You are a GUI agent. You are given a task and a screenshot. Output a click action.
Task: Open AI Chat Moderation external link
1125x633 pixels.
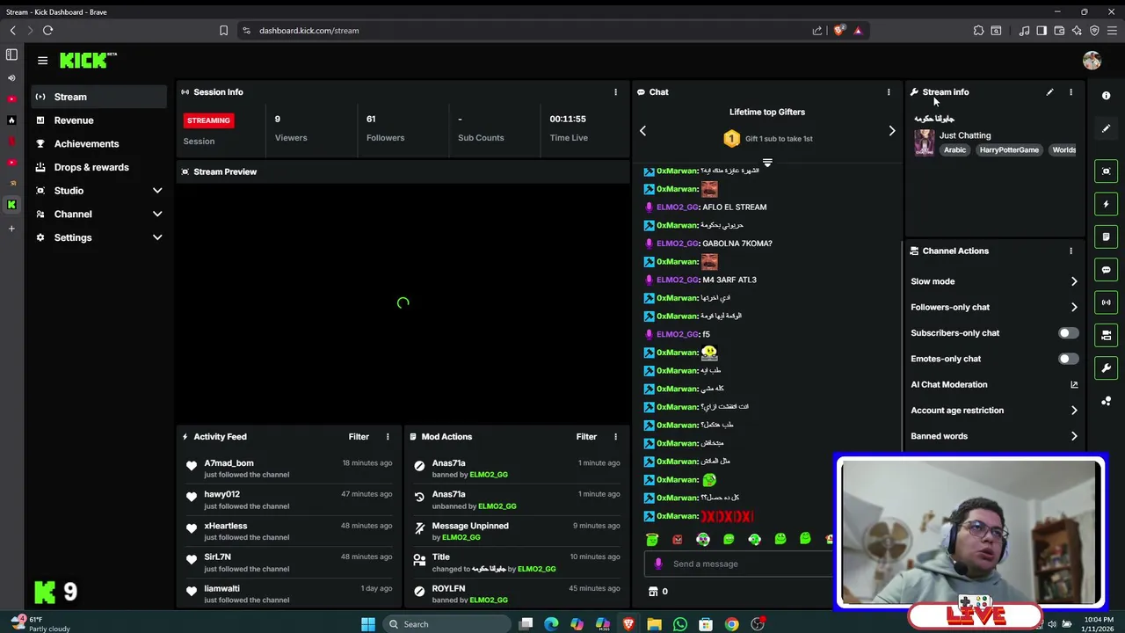click(x=1074, y=384)
